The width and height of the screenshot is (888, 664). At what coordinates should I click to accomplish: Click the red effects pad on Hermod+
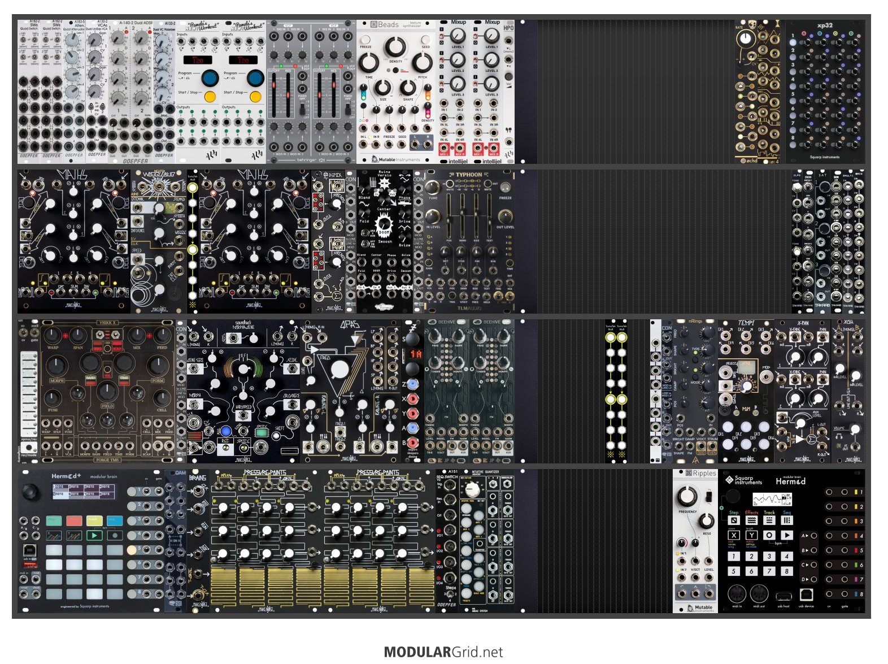(x=74, y=520)
